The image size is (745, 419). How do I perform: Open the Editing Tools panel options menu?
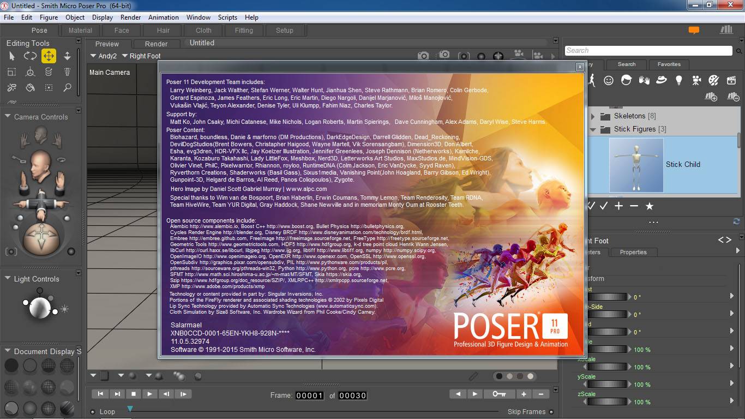(79, 40)
